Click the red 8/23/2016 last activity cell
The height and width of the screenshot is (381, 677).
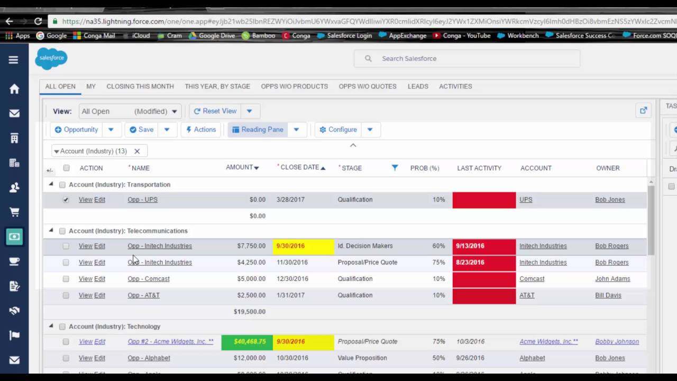click(484, 262)
